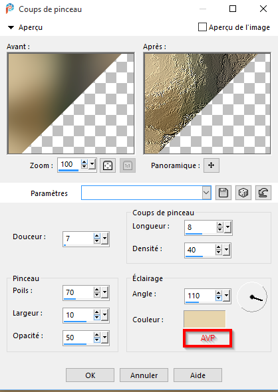
Task: Open the Aide help button
Action: click(198, 375)
